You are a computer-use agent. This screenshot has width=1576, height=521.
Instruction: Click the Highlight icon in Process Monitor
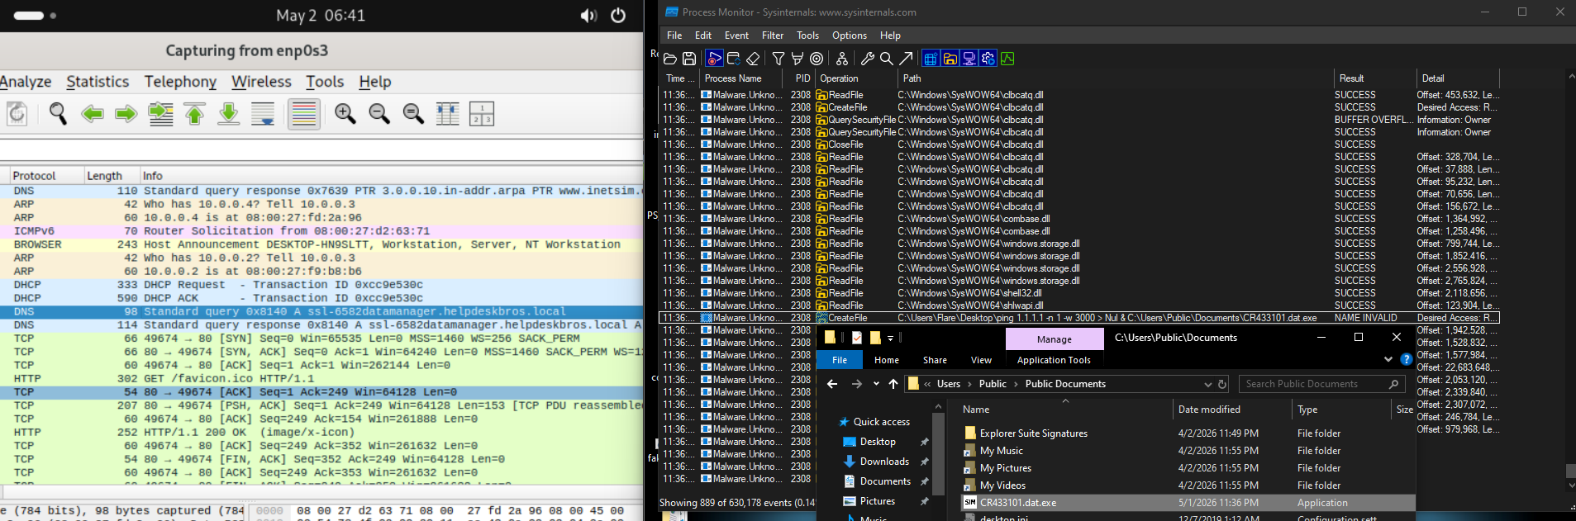[x=798, y=59]
